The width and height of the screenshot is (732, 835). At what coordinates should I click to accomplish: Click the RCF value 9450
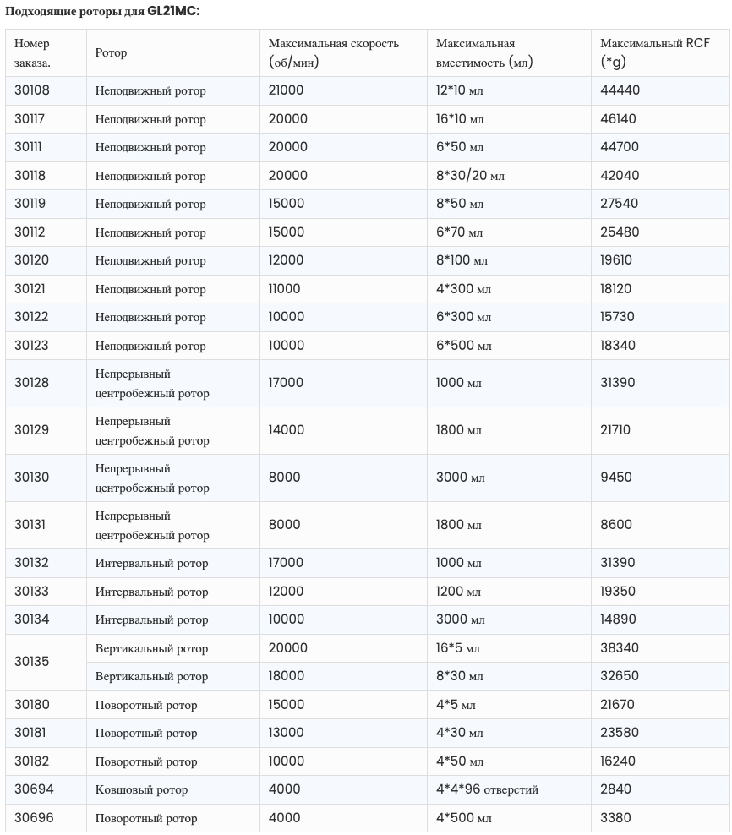(x=616, y=478)
